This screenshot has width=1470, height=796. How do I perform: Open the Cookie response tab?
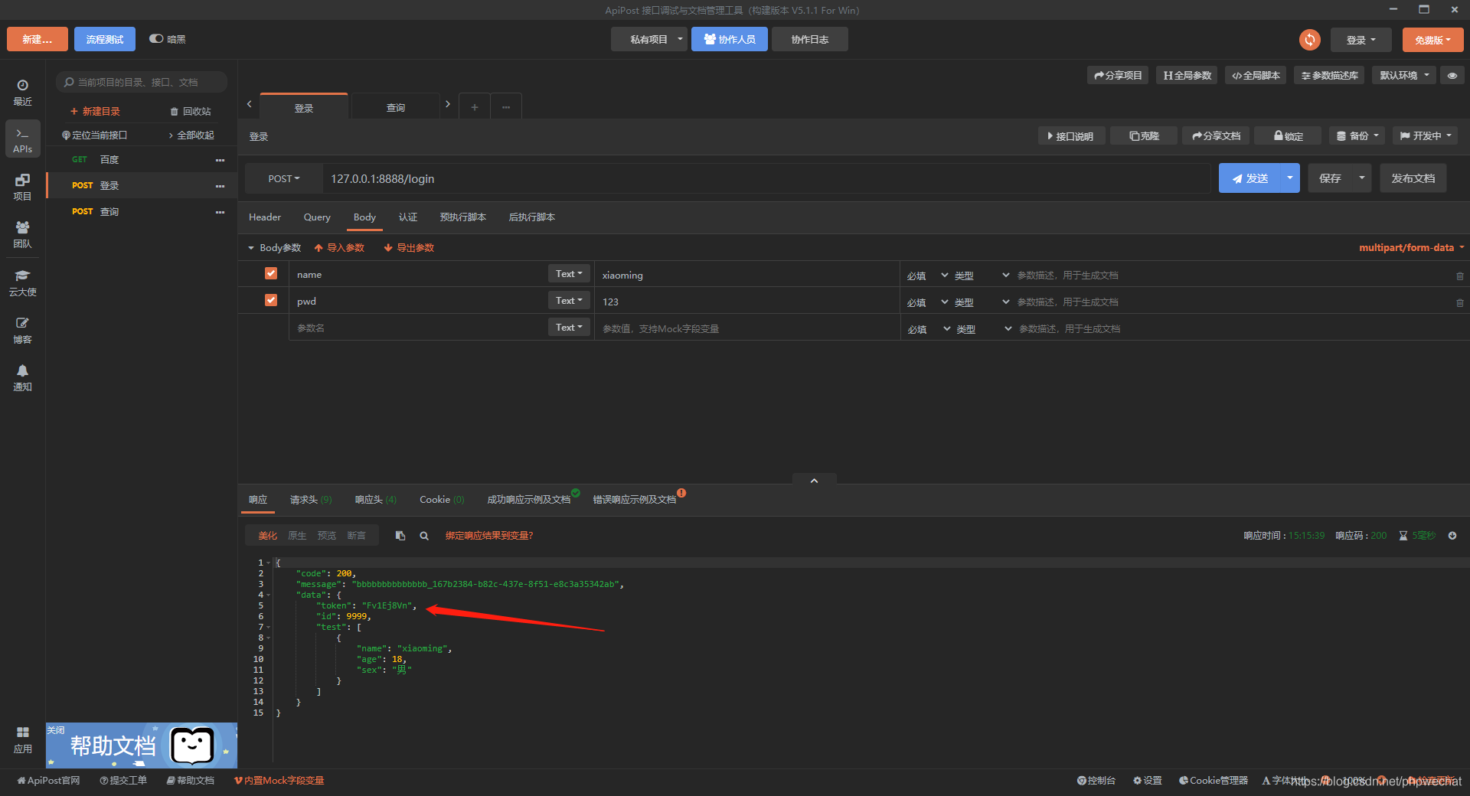pos(442,500)
